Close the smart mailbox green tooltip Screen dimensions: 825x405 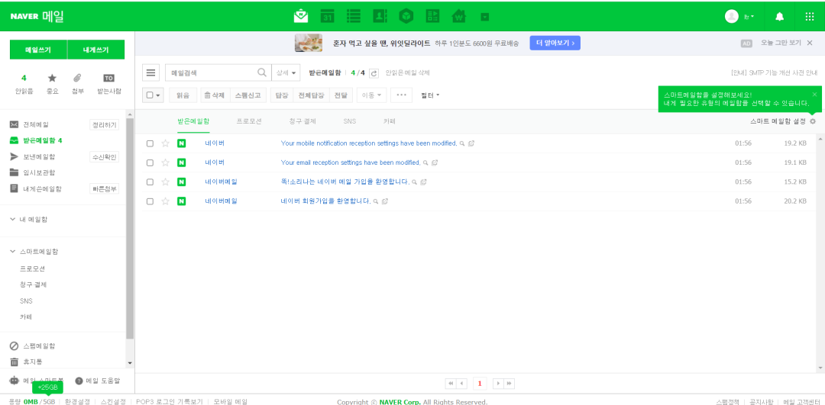pos(814,94)
